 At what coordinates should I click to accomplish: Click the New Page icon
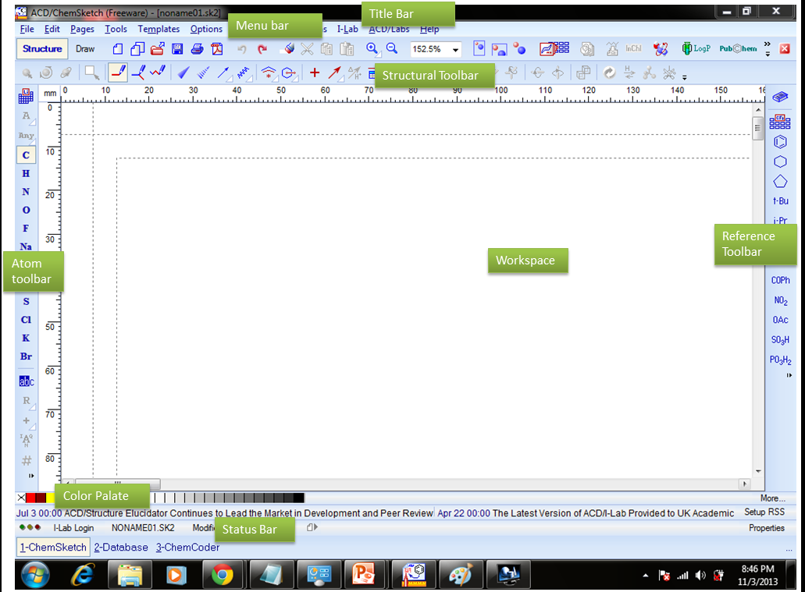tap(118, 48)
